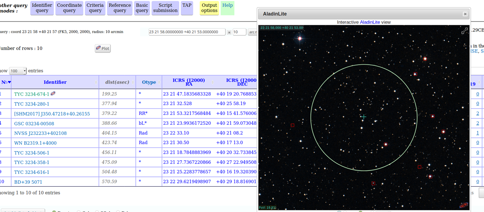Click RA value 23 21 47.1835683328
Viewport: 484px width, 212px height.
click(187, 94)
